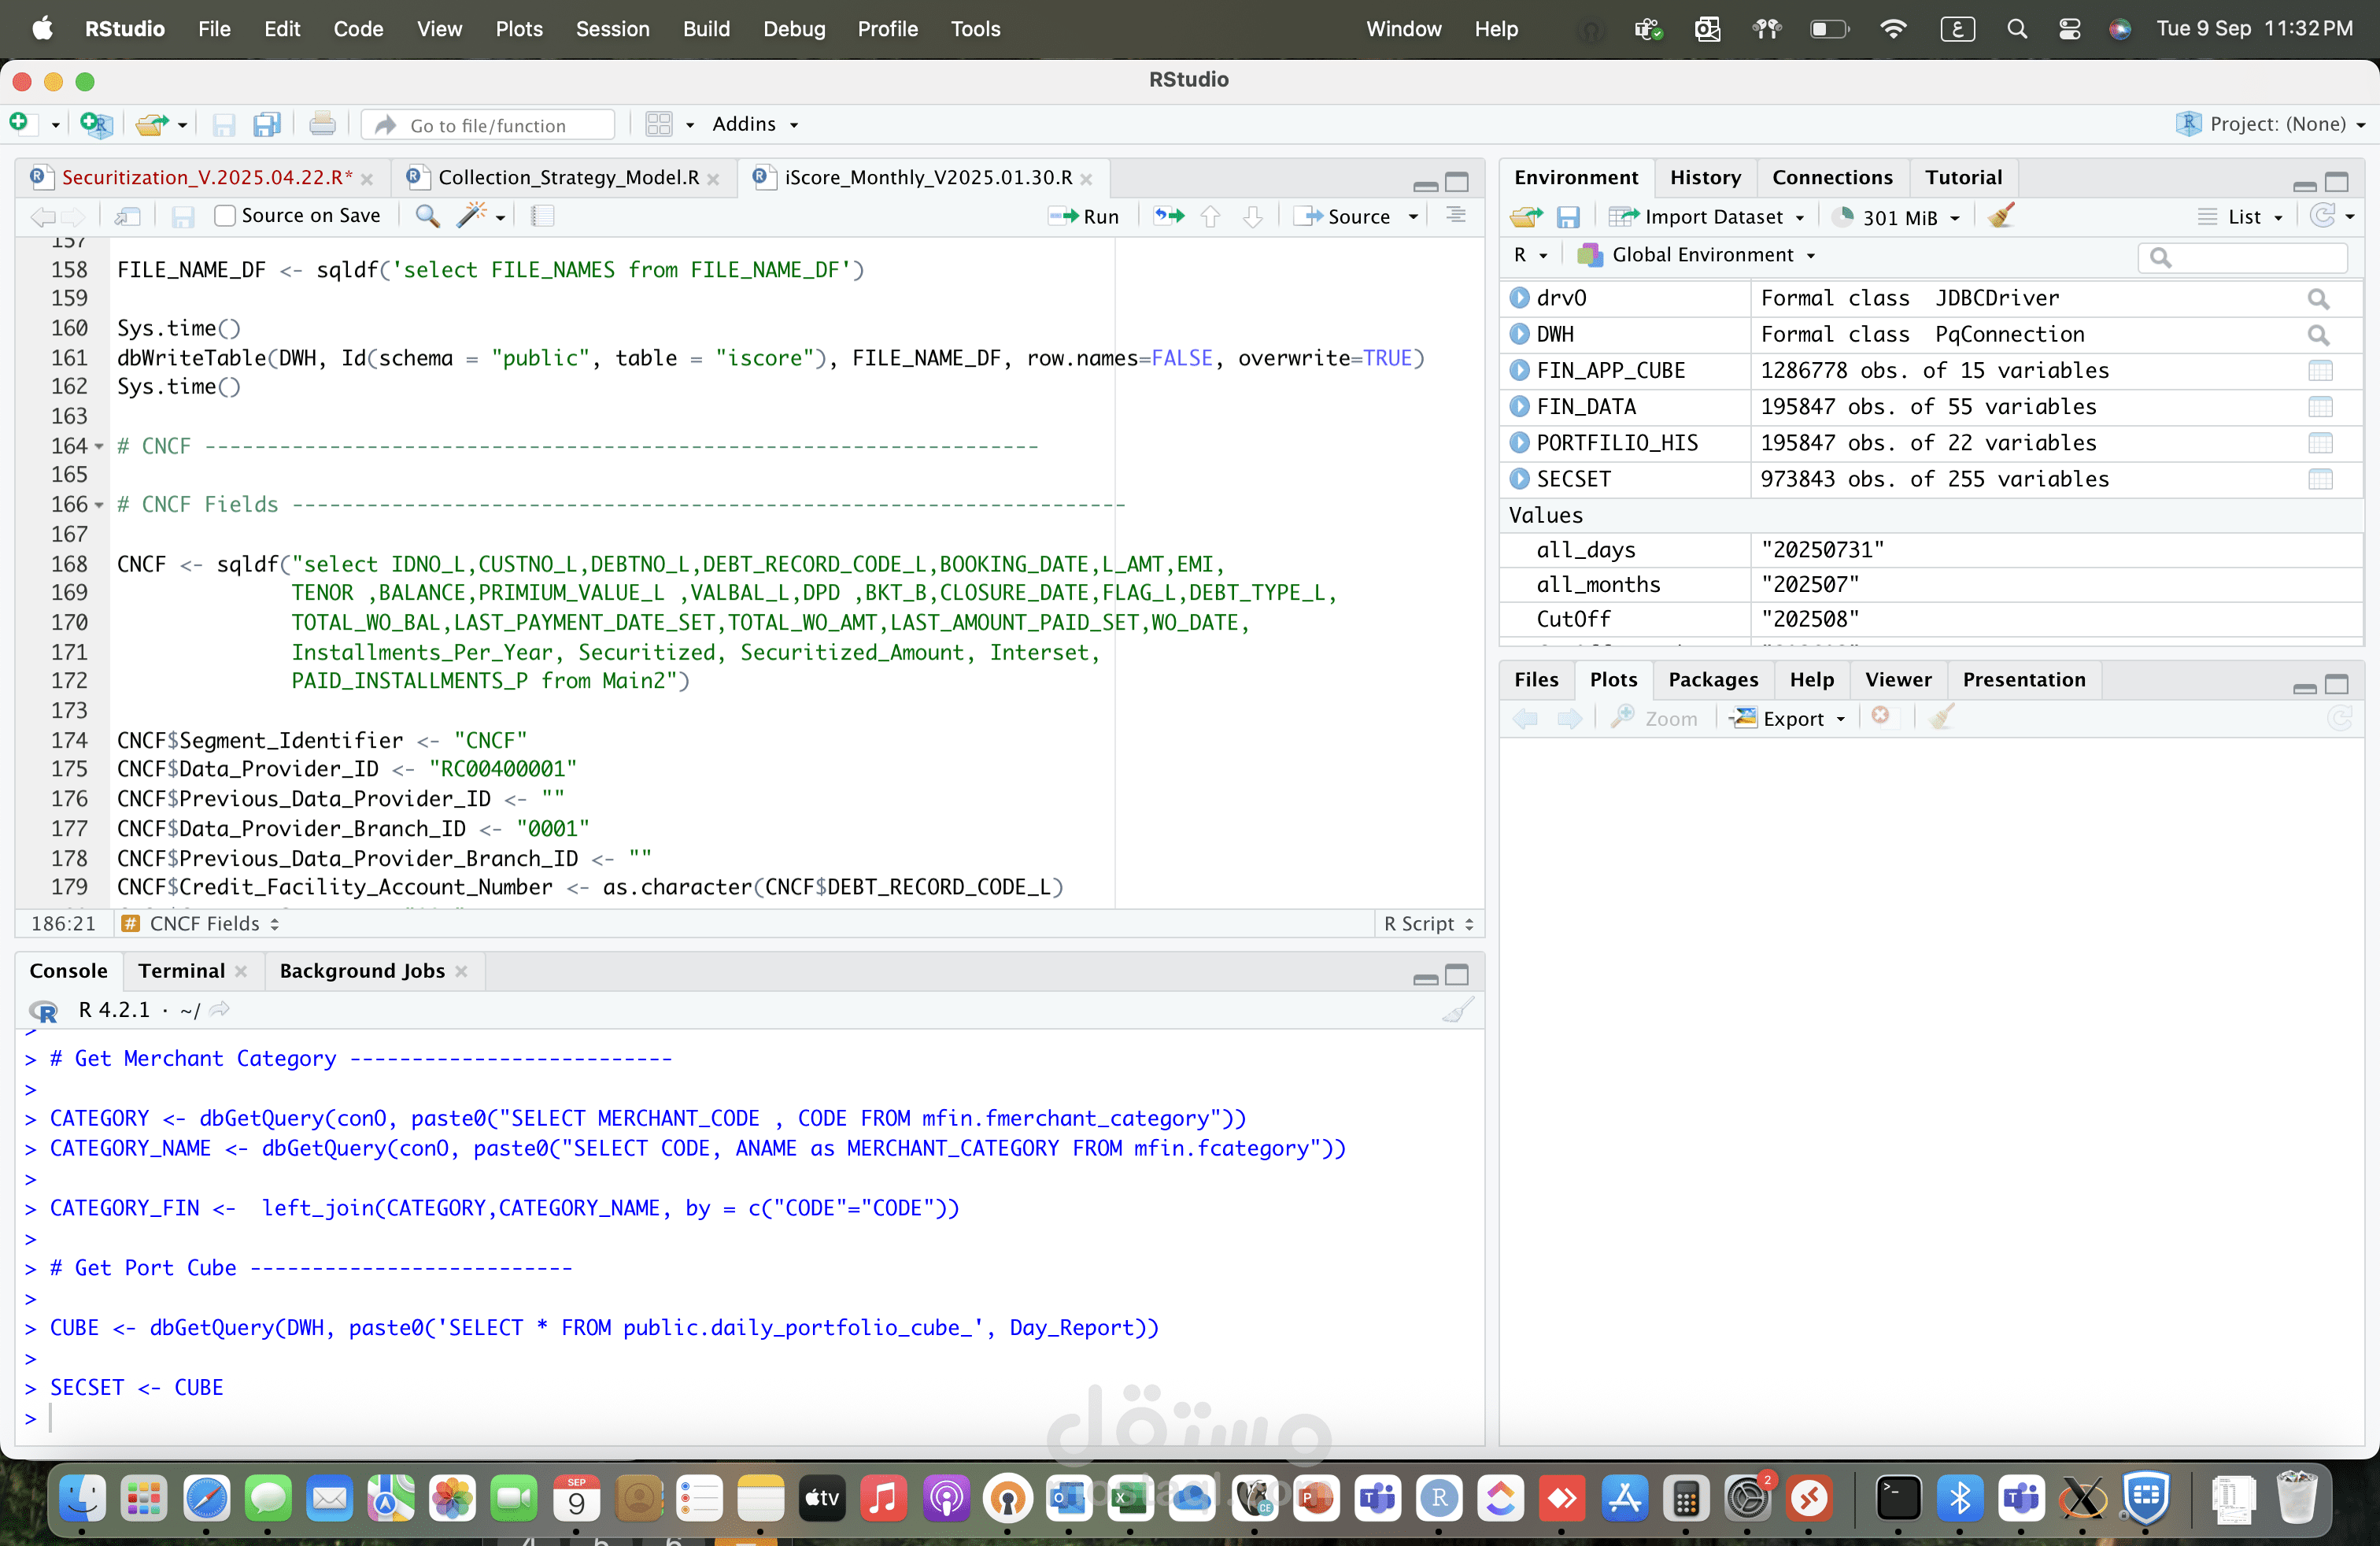2380x1546 pixels.
Task: Click the Go to file/function field
Action: 489,125
